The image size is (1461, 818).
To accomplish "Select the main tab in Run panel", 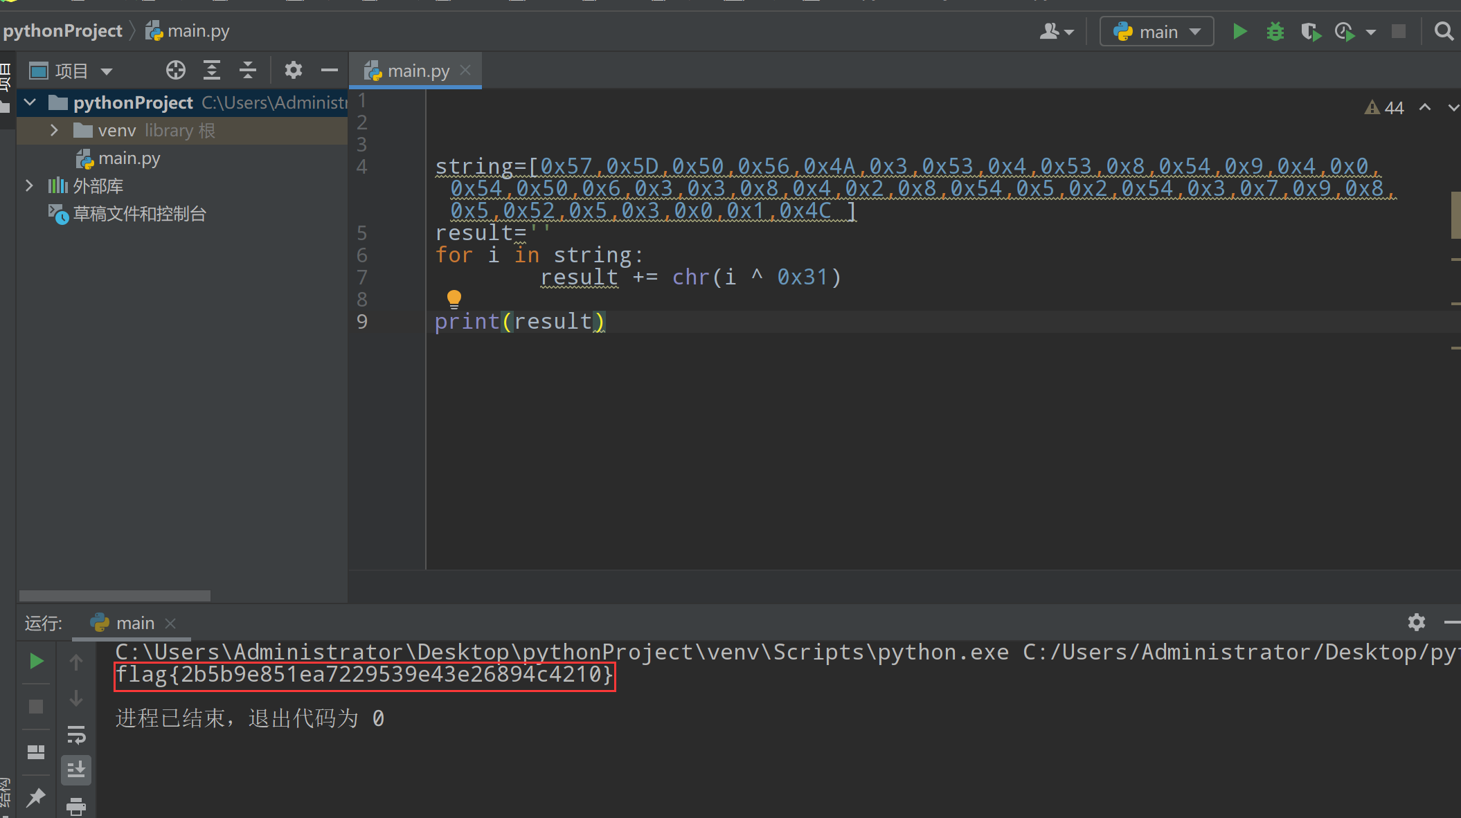I will tap(134, 624).
